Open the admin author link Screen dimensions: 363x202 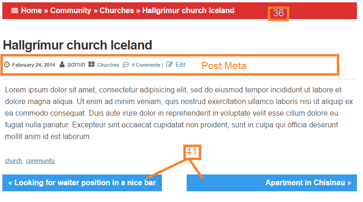tap(76, 64)
